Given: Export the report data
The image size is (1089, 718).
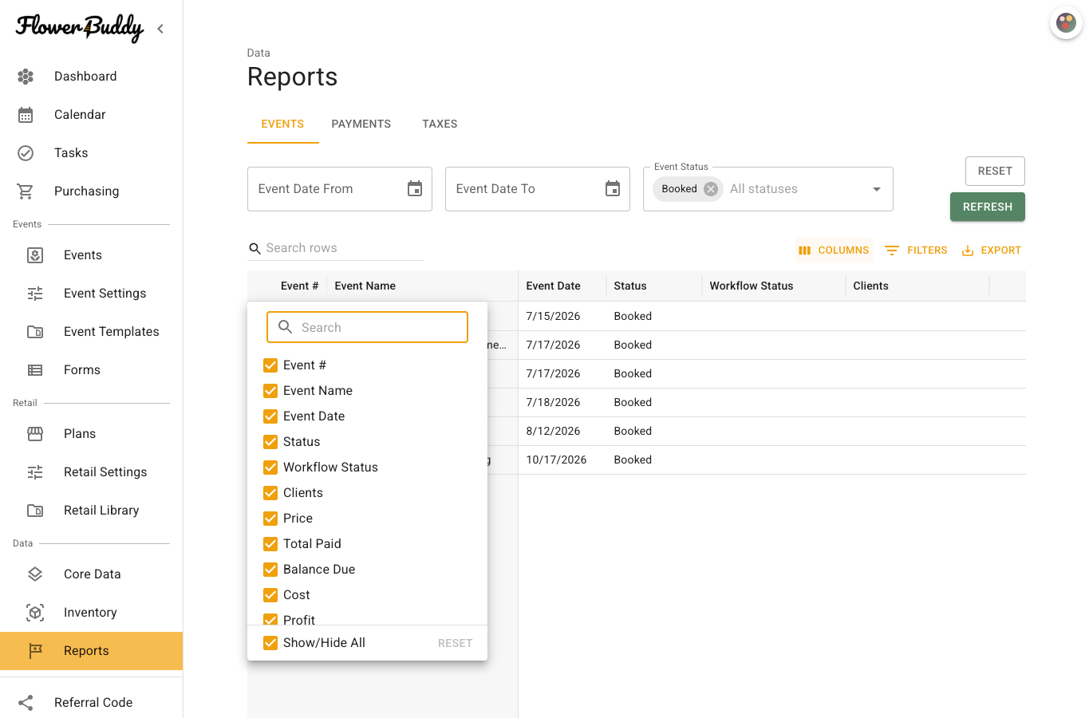Looking at the screenshot, I should tap(991, 251).
